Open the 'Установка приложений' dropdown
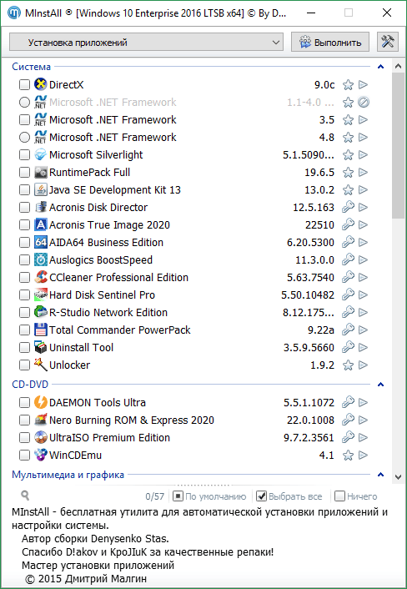This screenshot has height=589, width=407. pyautogui.click(x=146, y=42)
